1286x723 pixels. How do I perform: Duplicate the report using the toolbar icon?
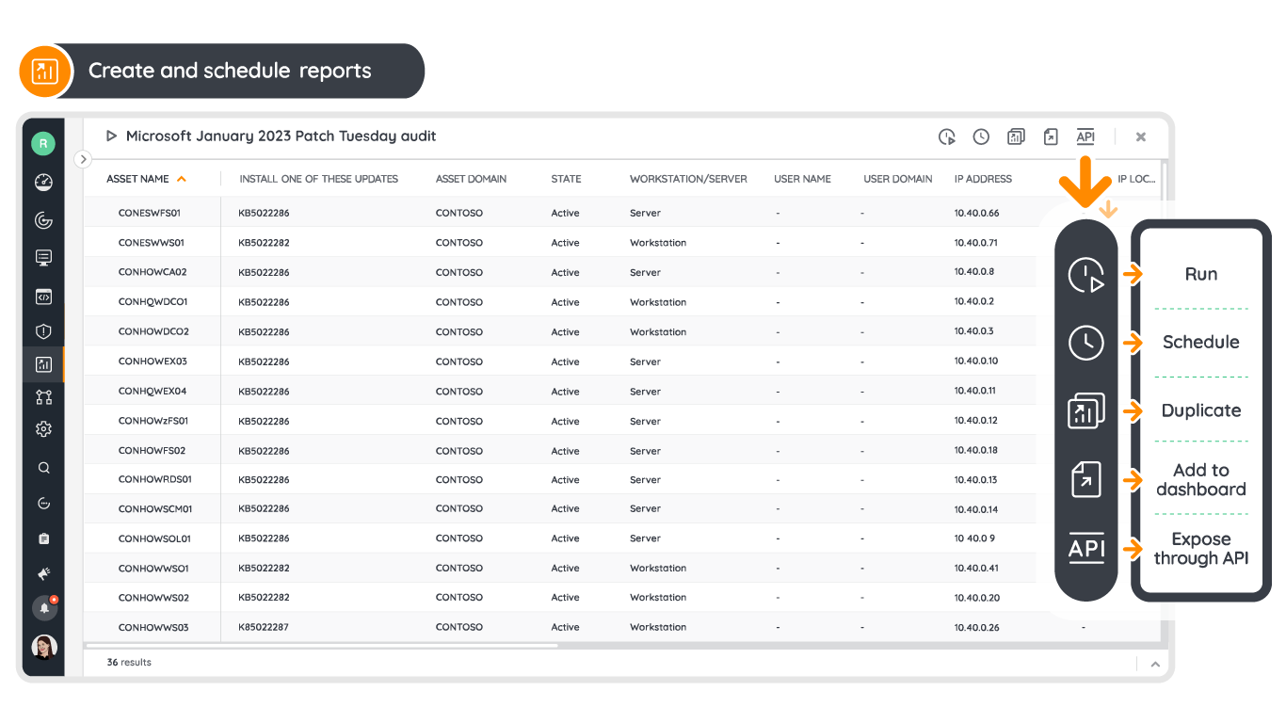coord(1016,137)
